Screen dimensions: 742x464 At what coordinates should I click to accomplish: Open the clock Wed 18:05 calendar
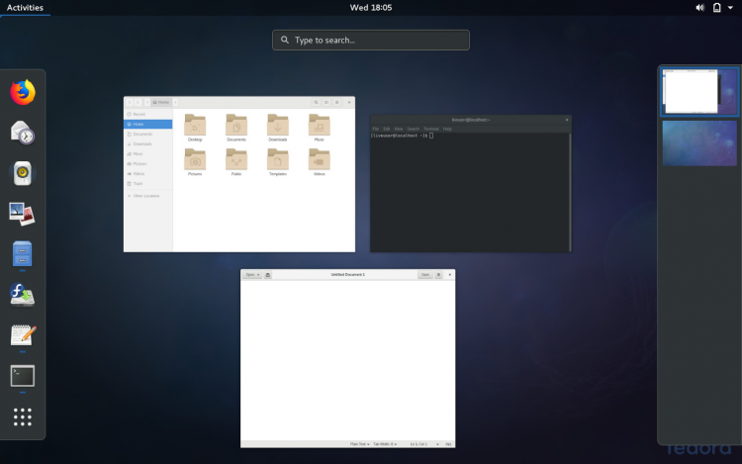click(x=371, y=7)
